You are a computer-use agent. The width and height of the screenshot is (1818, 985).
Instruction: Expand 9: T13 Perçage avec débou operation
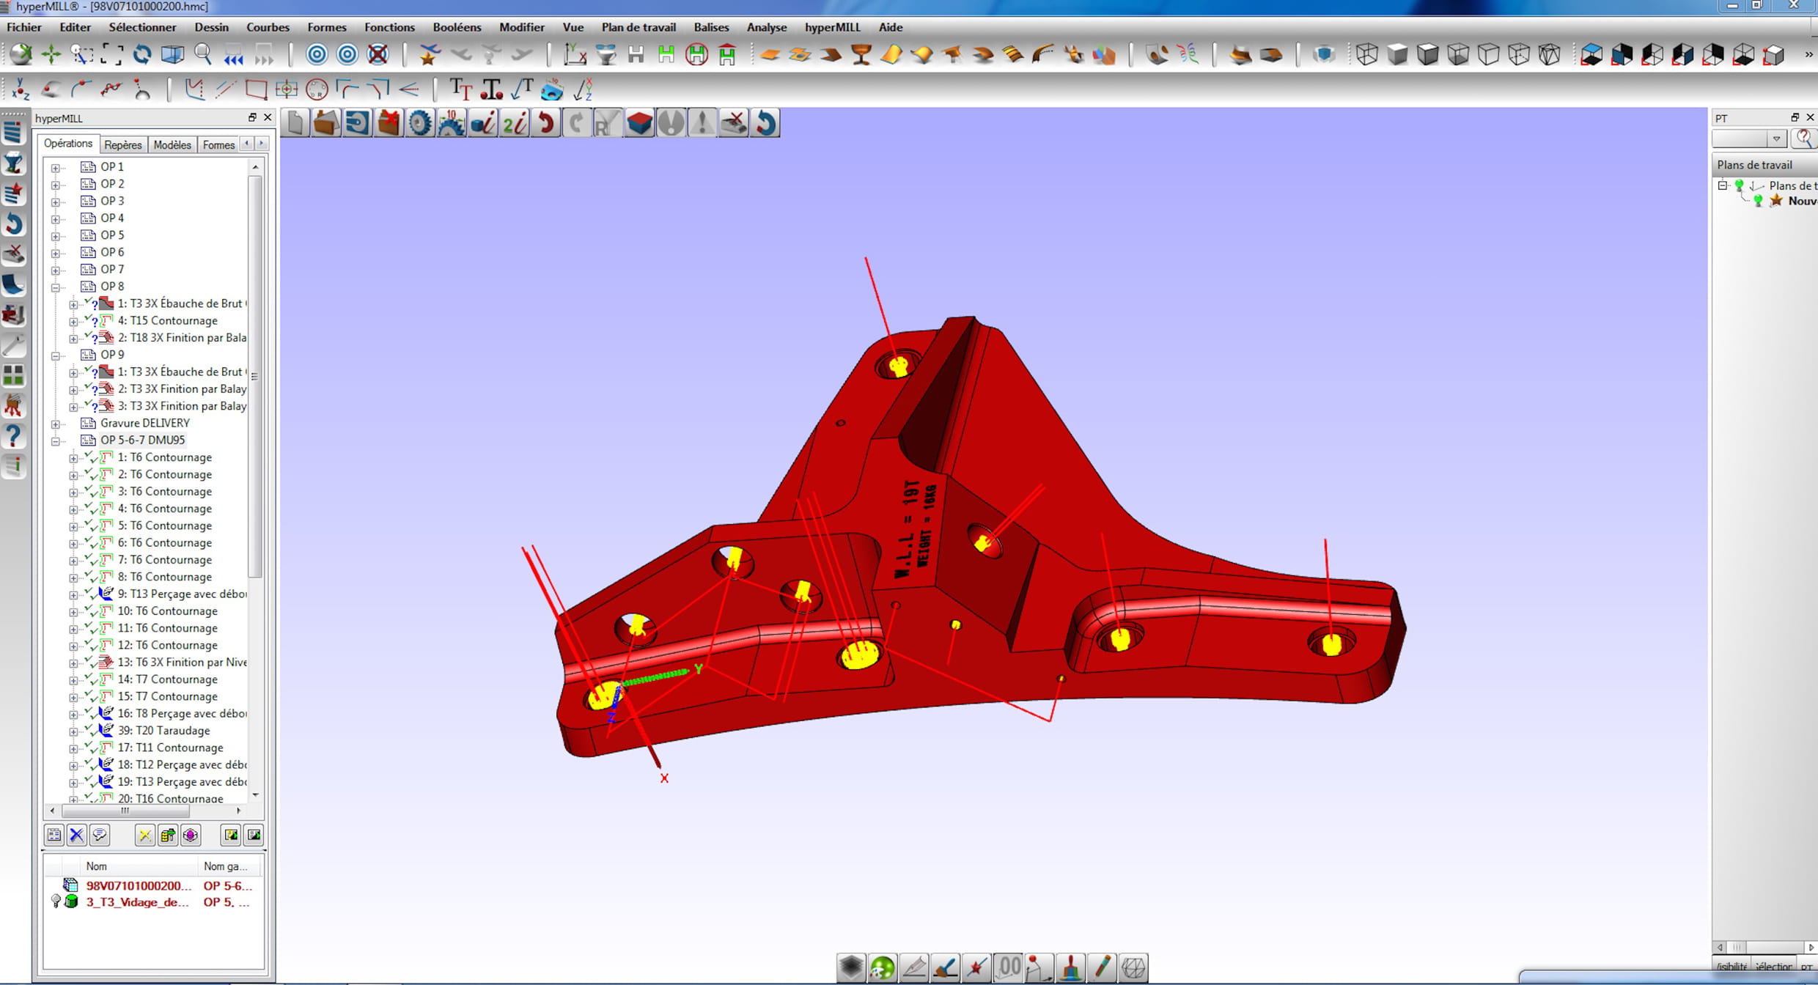point(73,595)
